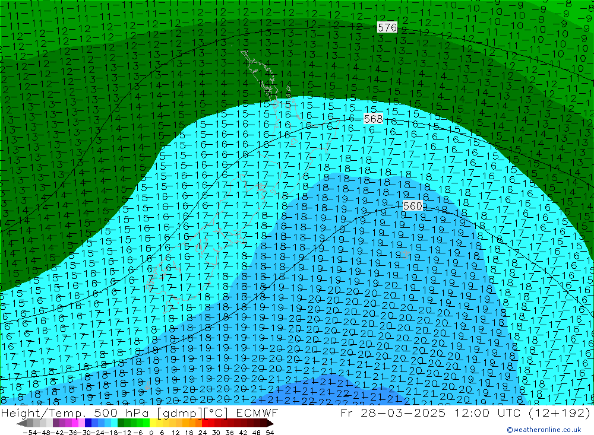Click the Fr 28-03-2025 date text
This screenshot has height=435, width=594.
(393, 412)
